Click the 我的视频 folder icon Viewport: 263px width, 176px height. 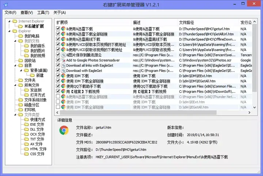pos(26,55)
